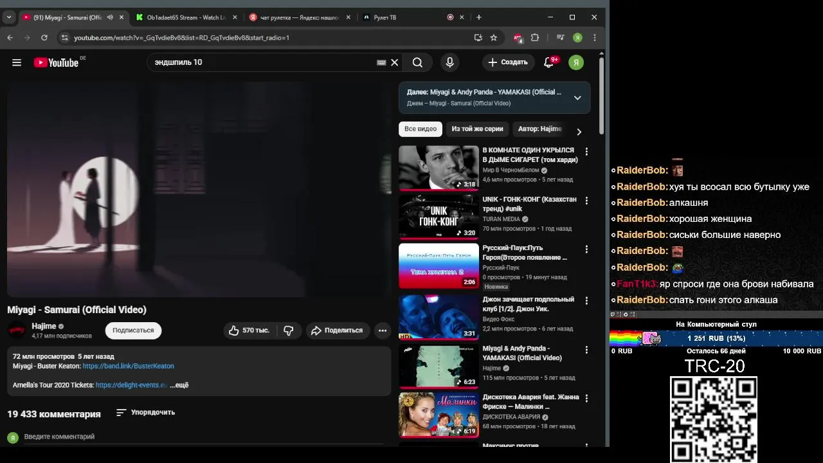This screenshot has height=463, width=823.
Task: Click the page vertical scrollbar
Action: (x=602, y=96)
